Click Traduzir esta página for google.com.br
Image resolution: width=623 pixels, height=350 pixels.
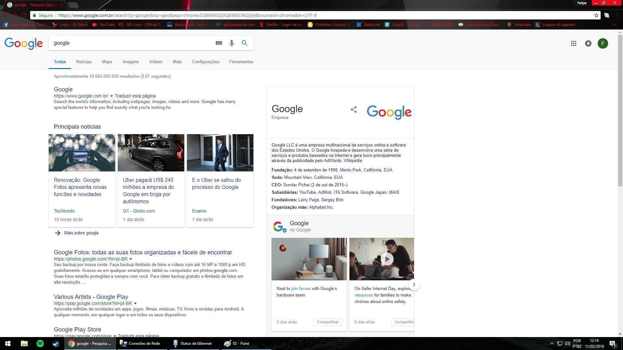coord(135,96)
